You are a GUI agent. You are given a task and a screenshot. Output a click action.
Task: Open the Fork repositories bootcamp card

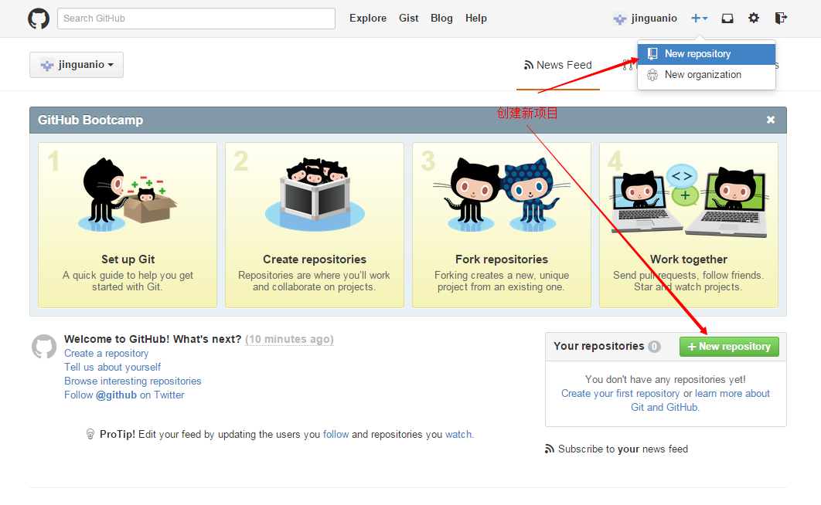click(502, 225)
